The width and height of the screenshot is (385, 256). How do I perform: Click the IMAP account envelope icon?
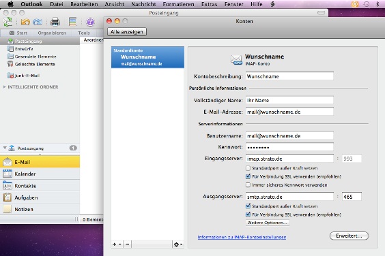236,59
